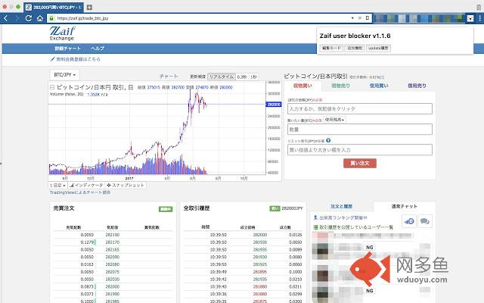Click the 282075 price in the order book

tap(113, 272)
